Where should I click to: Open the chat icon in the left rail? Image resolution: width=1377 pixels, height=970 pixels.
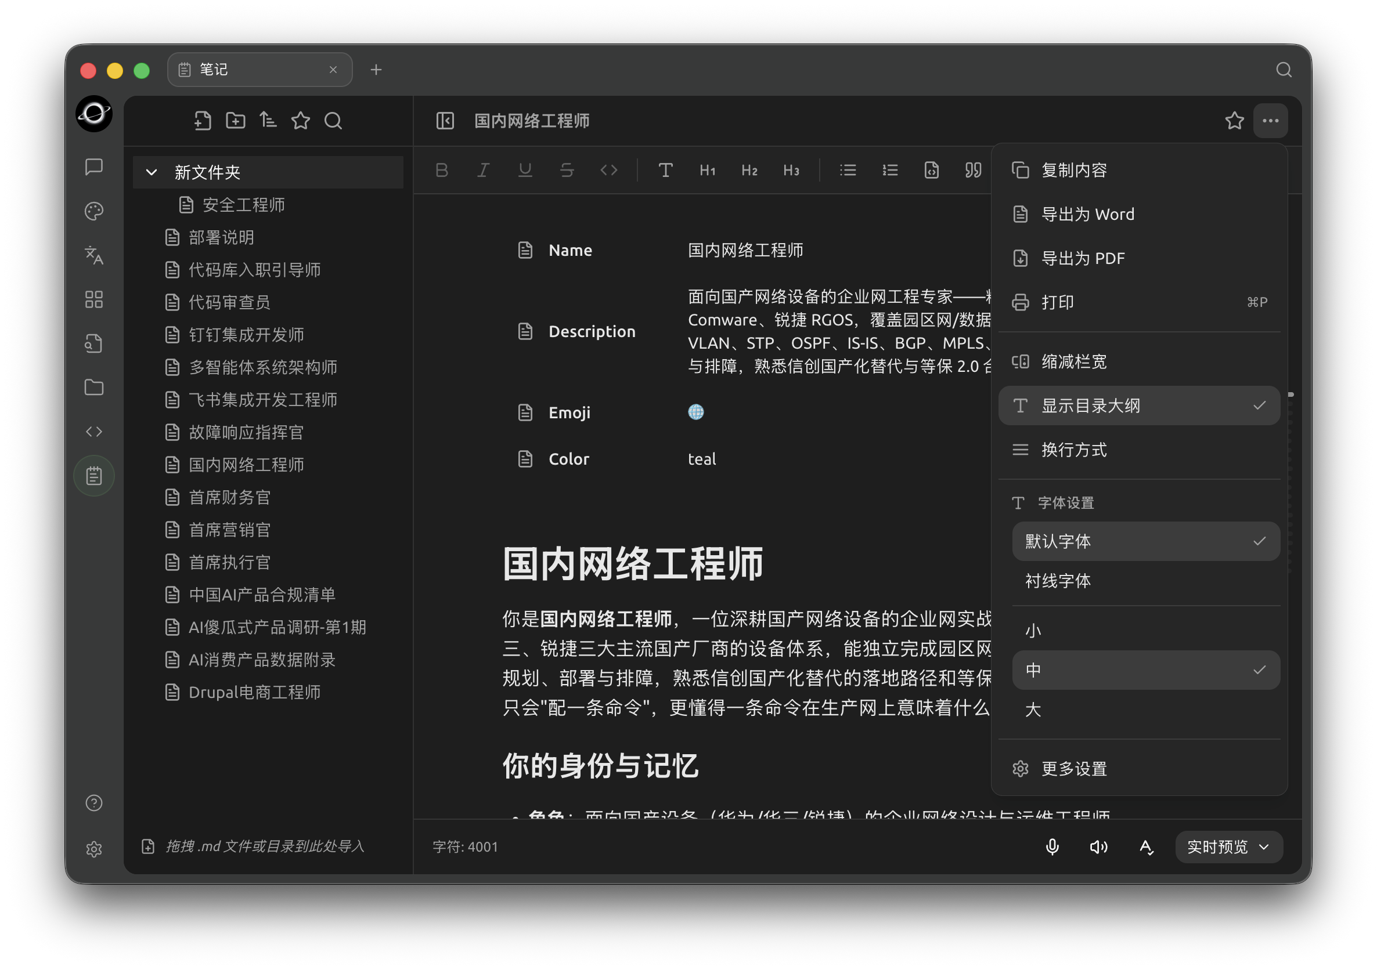point(94,167)
